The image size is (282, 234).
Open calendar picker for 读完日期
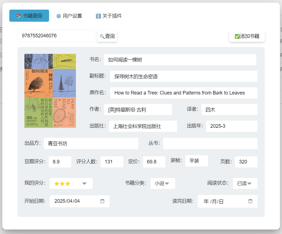250,201
